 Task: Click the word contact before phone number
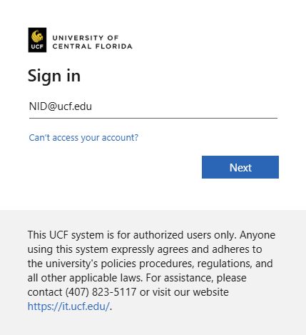pyautogui.click(x=45, y=292)
